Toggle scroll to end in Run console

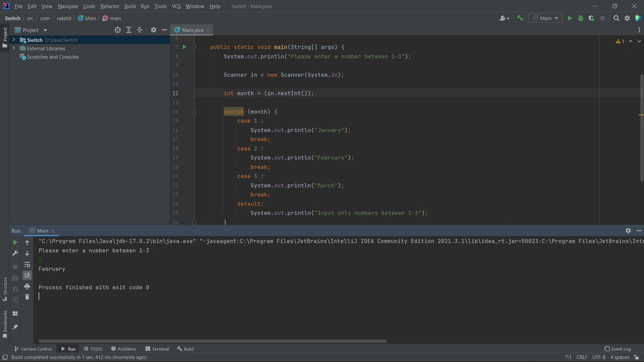(x=27, y=275)
